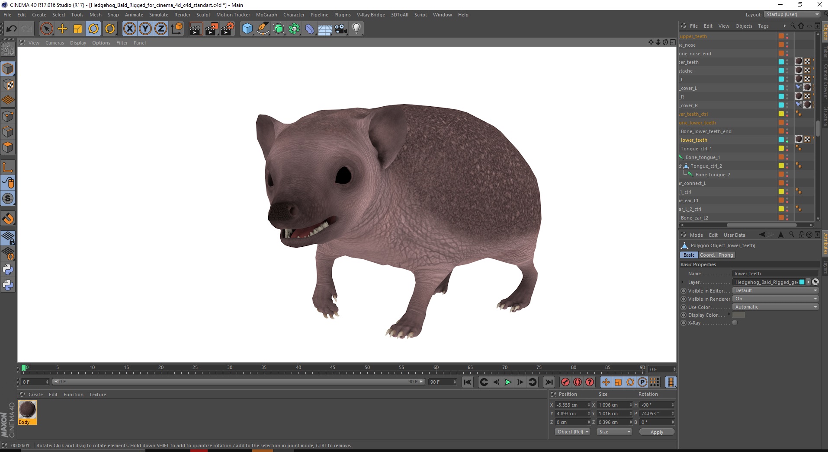
Task: Open Edit Render Settings icon
Action: pyautogui.click(x=228, y=29)
